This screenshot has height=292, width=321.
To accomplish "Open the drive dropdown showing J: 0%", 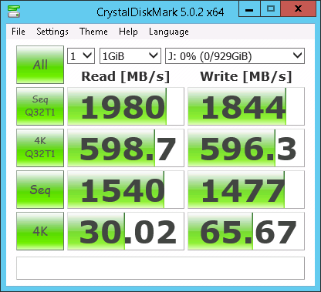I will point(235,55).
